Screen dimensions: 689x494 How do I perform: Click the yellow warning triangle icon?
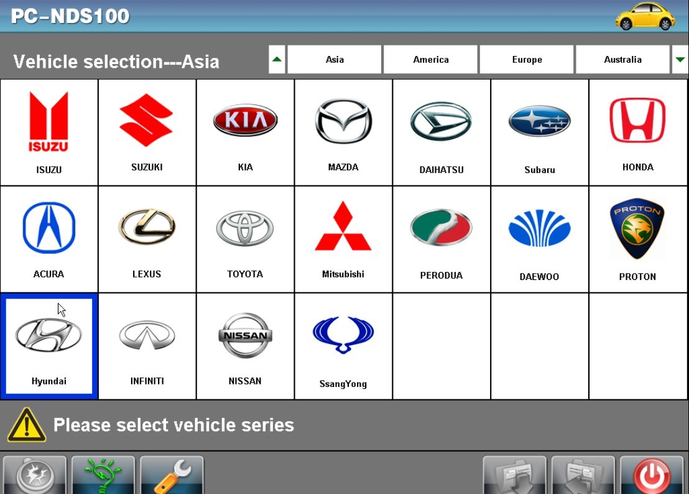[27, 424]
